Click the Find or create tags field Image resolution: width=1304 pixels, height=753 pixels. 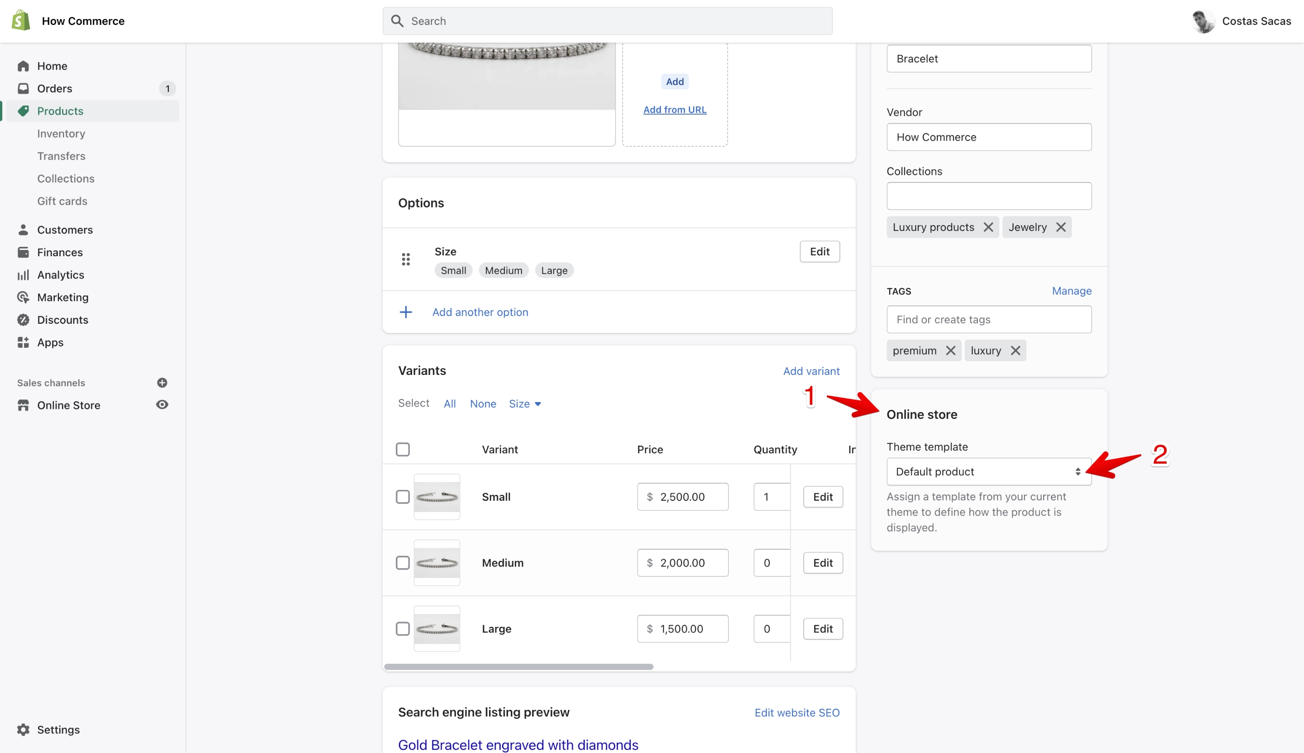[x=988, y=320]
